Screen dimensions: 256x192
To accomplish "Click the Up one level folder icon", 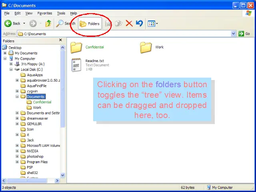I will click(x=48, y=23).
